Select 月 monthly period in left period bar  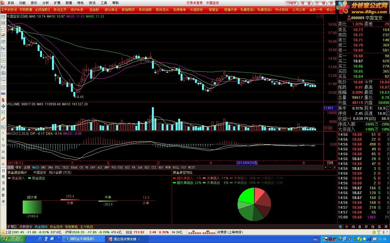point(3,183)
